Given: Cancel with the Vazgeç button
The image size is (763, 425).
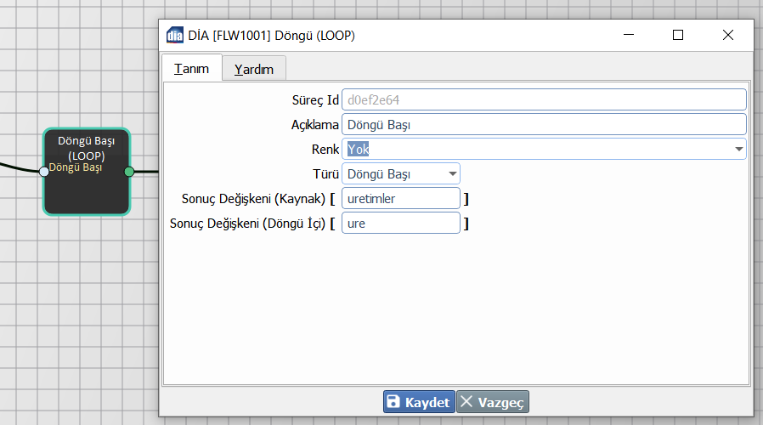Looking at the screenshot, I should (493, 402).
